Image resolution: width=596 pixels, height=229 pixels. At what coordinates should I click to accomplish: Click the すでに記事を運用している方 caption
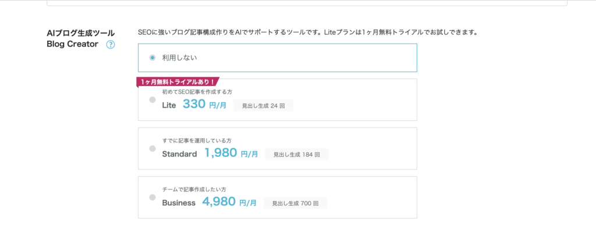click(197, 141)
